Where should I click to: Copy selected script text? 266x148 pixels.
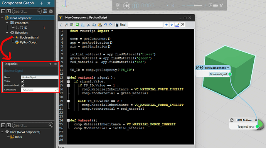[94, 25]
